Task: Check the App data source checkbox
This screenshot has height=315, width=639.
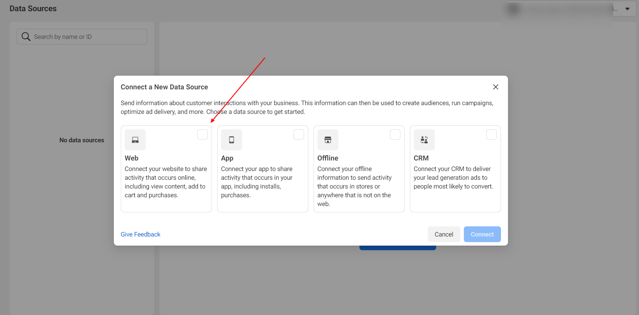Action: [299, 135]
